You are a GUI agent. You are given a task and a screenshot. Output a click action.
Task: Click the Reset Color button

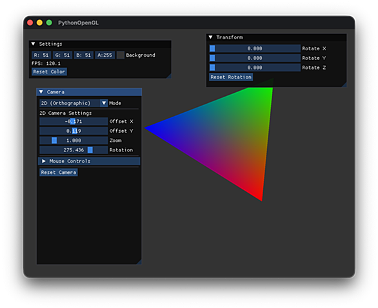49,72
